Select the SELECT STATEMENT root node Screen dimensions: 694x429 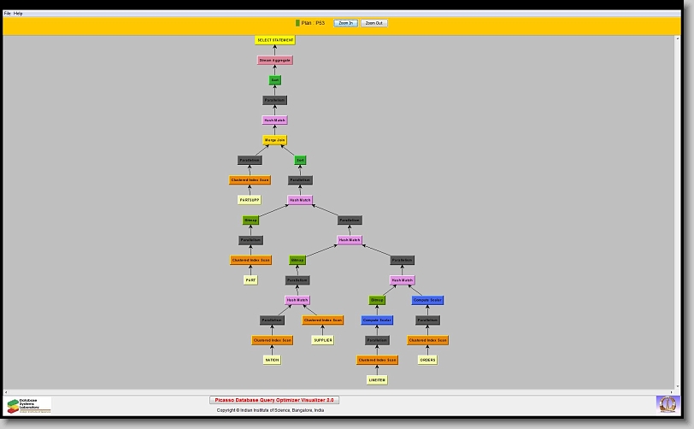tap(274, 40)
